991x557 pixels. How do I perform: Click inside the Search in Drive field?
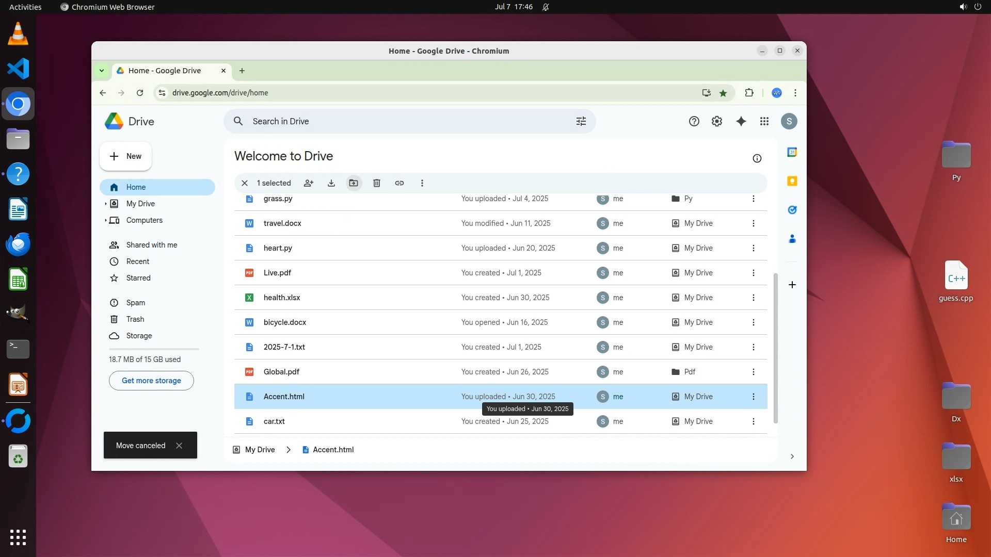pos(403,121)
